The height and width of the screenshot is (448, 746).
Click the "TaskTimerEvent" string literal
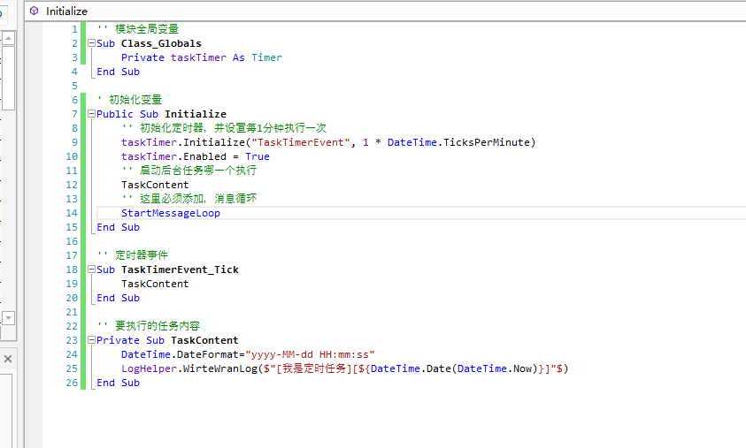[301, 142]
